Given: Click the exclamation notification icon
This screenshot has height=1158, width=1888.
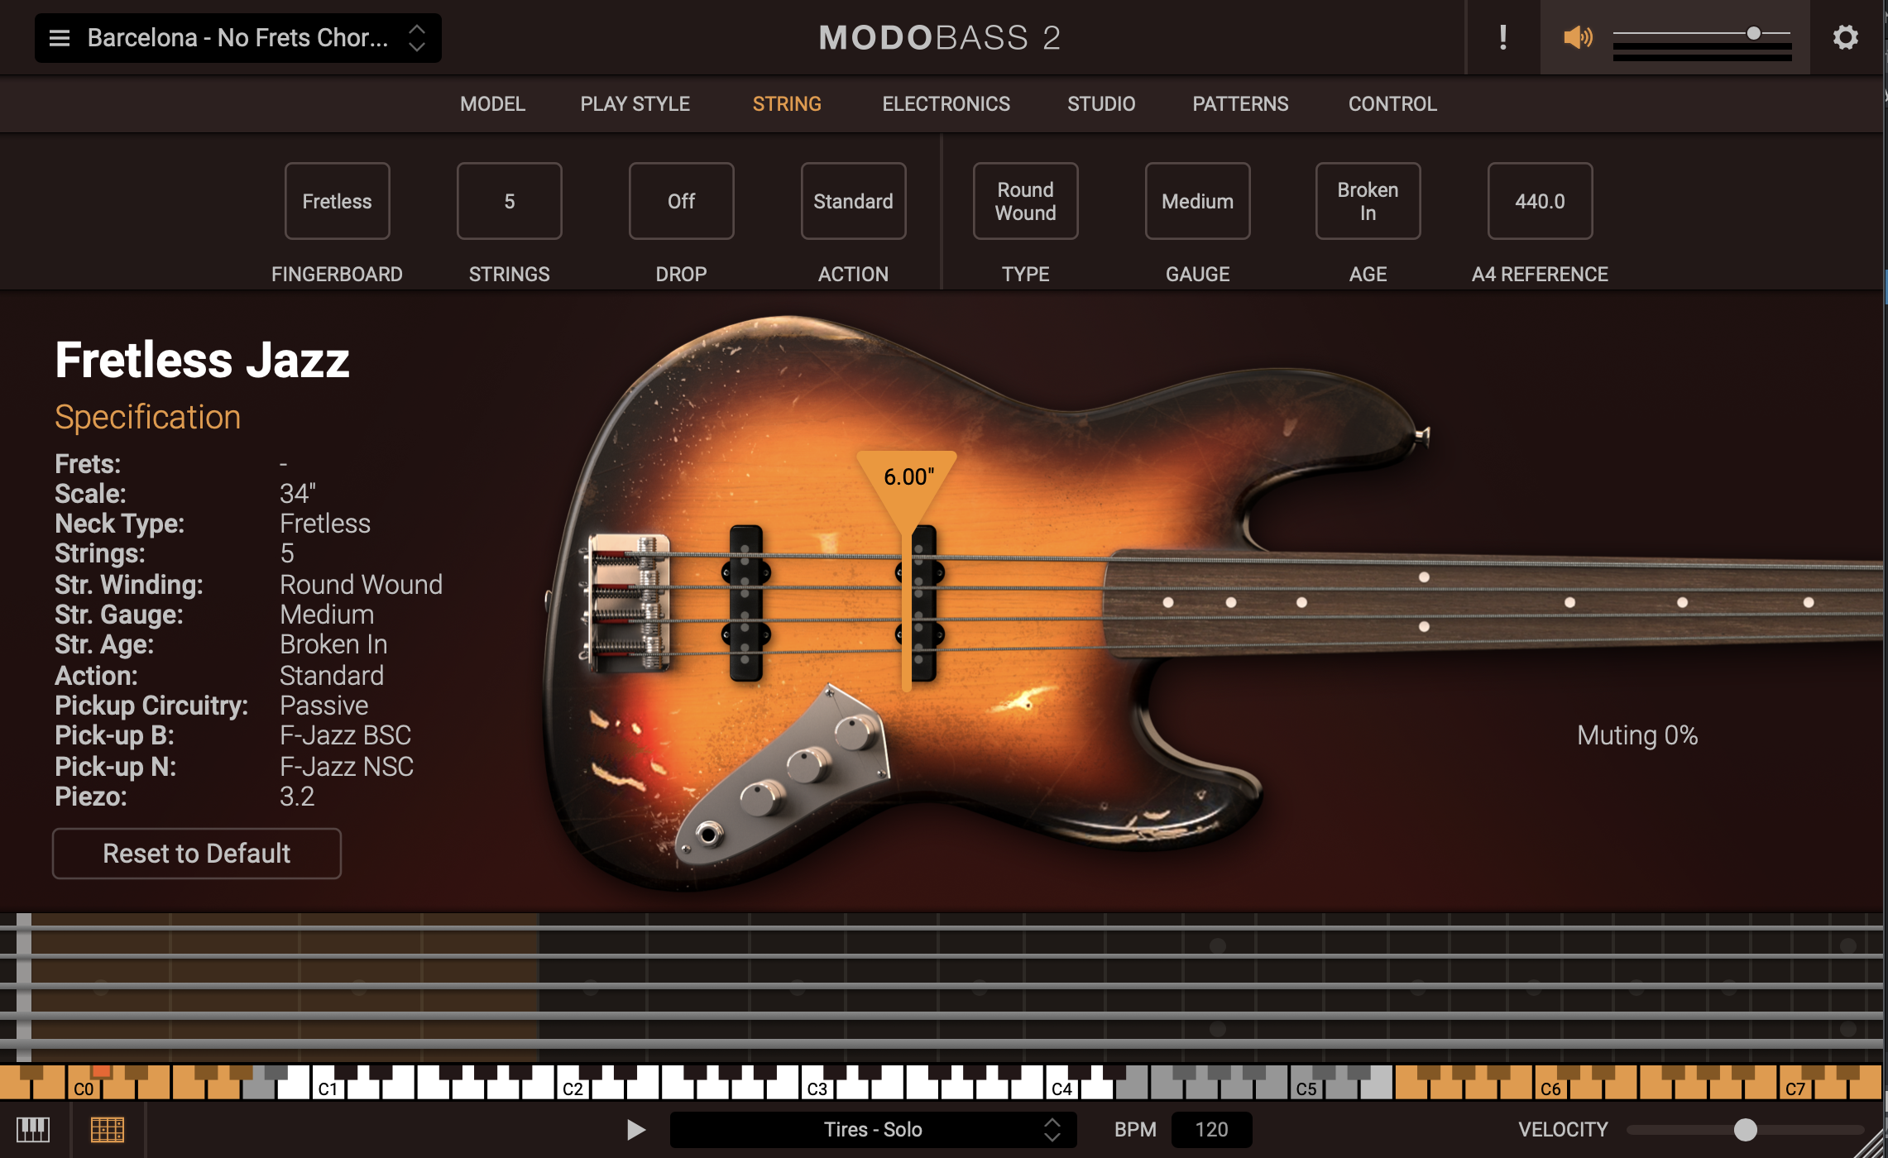Looking at the screenshot, I should [1502, 37].
